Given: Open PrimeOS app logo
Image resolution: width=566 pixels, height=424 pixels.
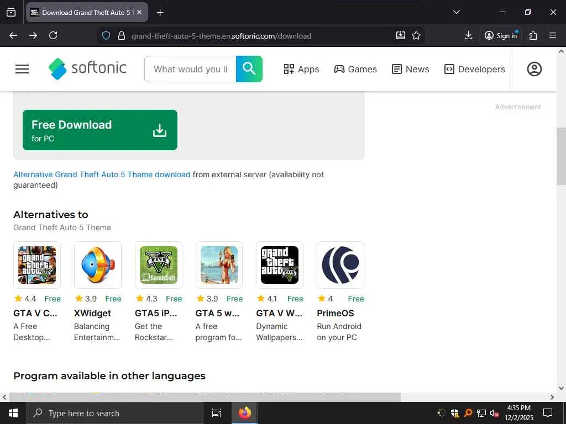Looking at the screenshot, I should pyautogui.click(x=340, y=265).
